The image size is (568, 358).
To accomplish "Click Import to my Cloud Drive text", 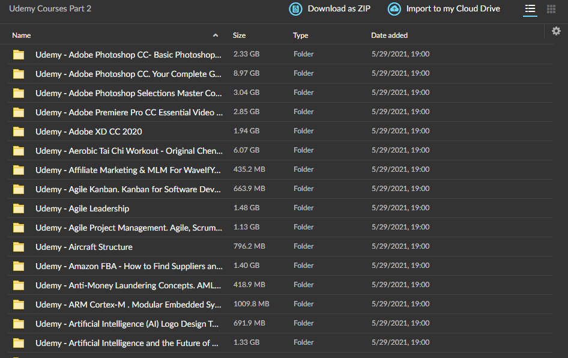I will 453,8.
